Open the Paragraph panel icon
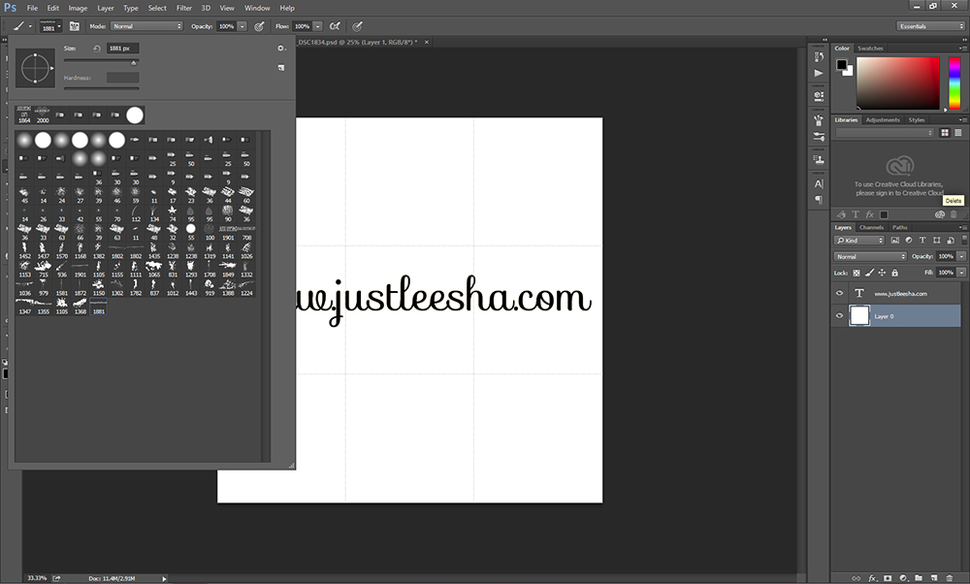This screenshot has height=584, width=970. click(819, 200)
